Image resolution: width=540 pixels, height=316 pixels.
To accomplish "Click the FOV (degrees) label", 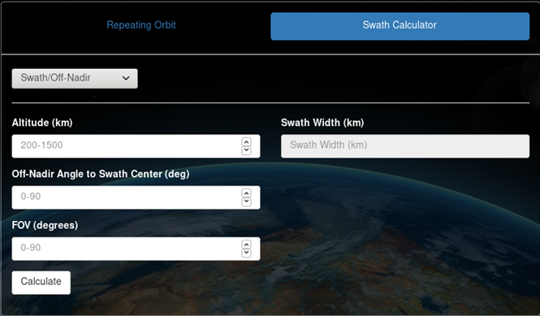I will [x=45, y=225].
